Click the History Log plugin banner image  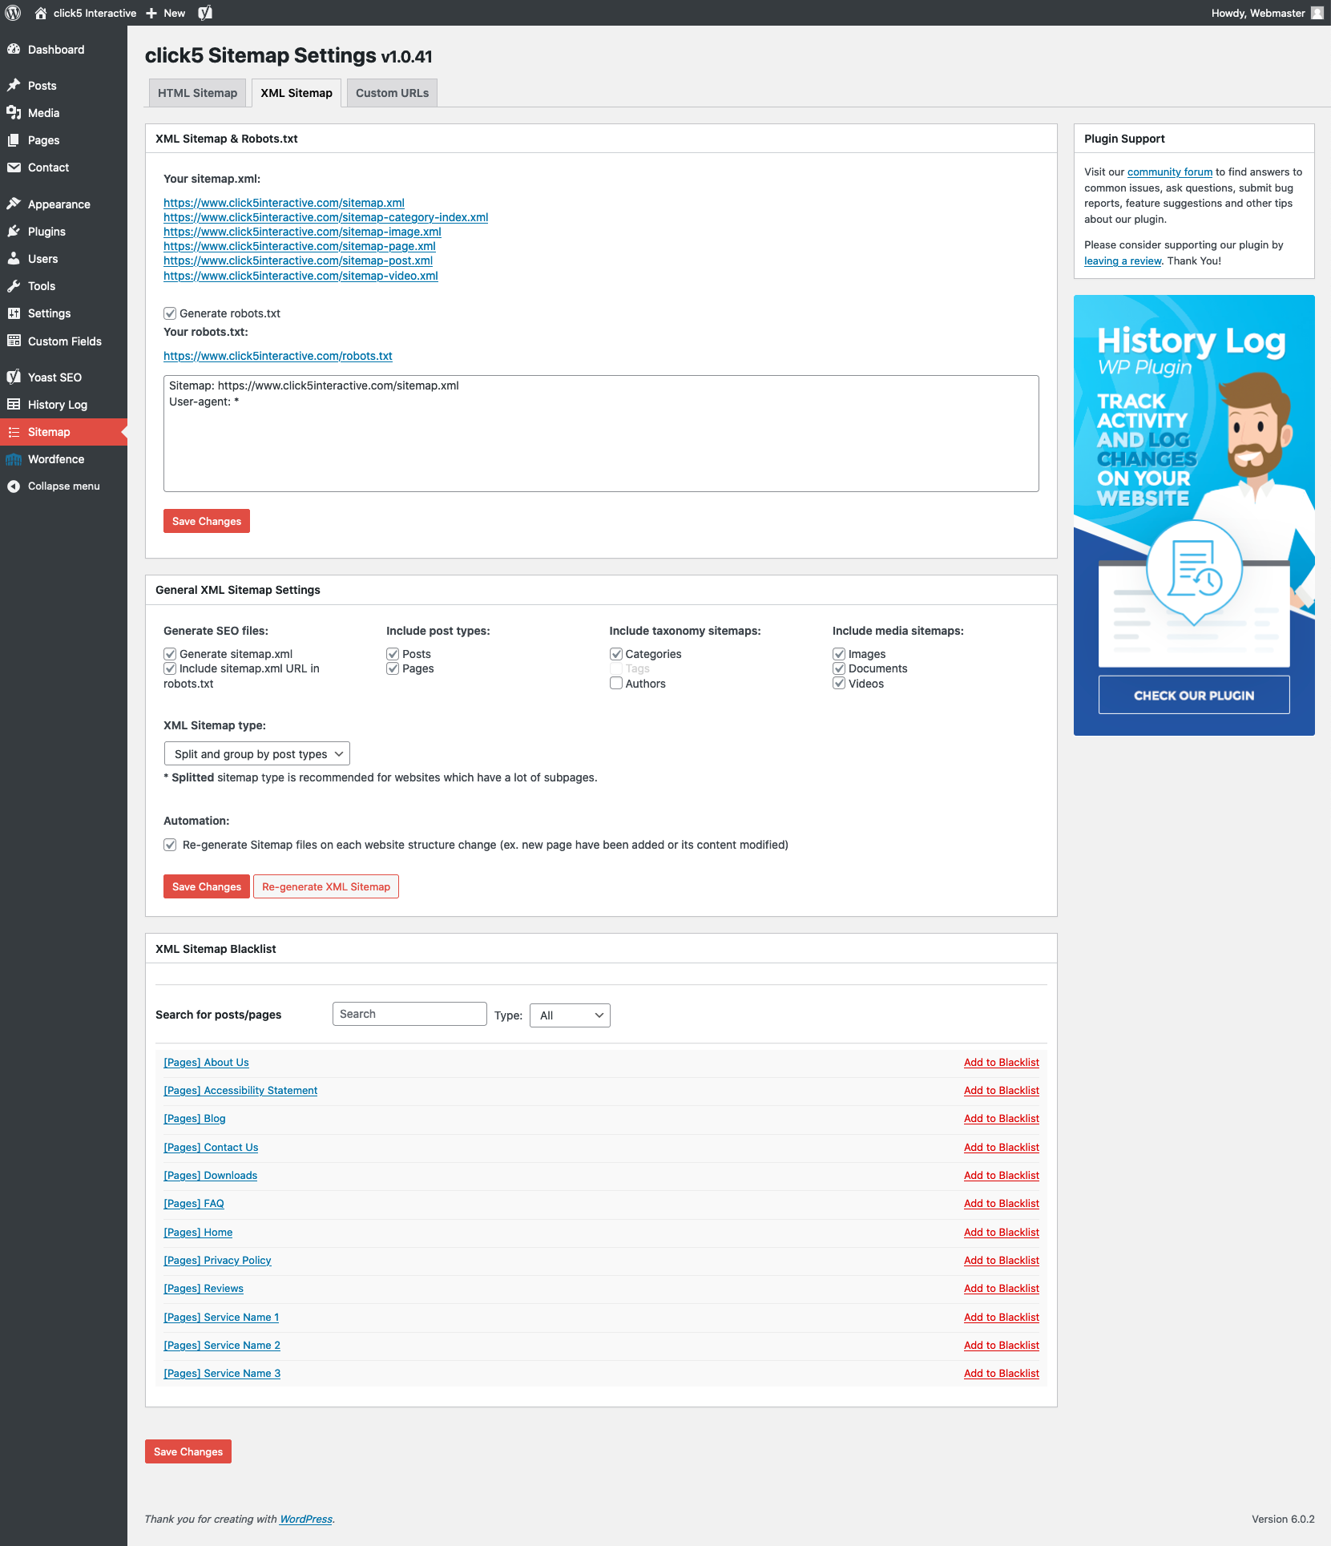(1194, 515)
